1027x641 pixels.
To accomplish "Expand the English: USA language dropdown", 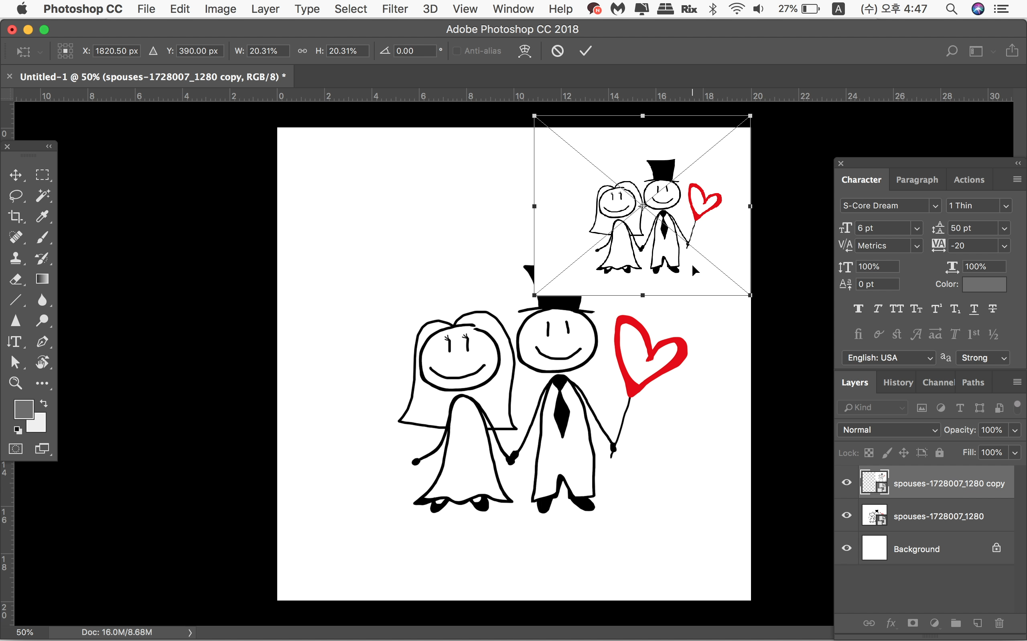I will (x=889, y=358).
